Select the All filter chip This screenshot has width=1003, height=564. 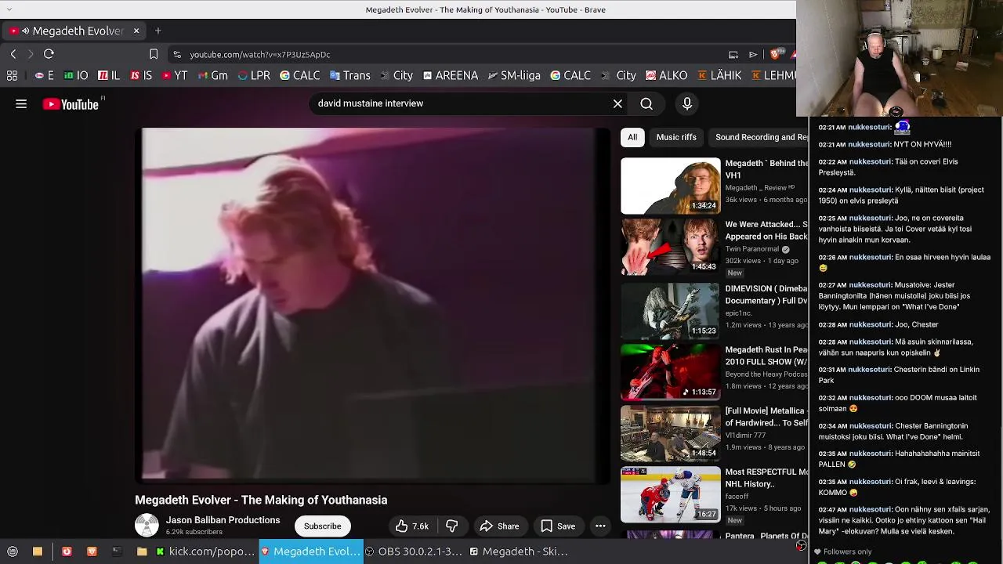click(632, 137)
